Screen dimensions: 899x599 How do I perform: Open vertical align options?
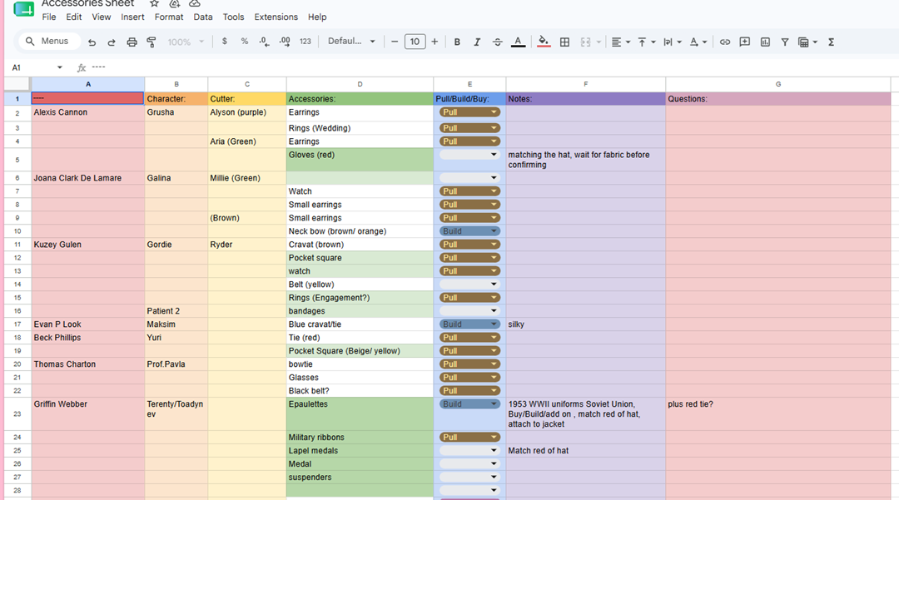pos(646,42)
